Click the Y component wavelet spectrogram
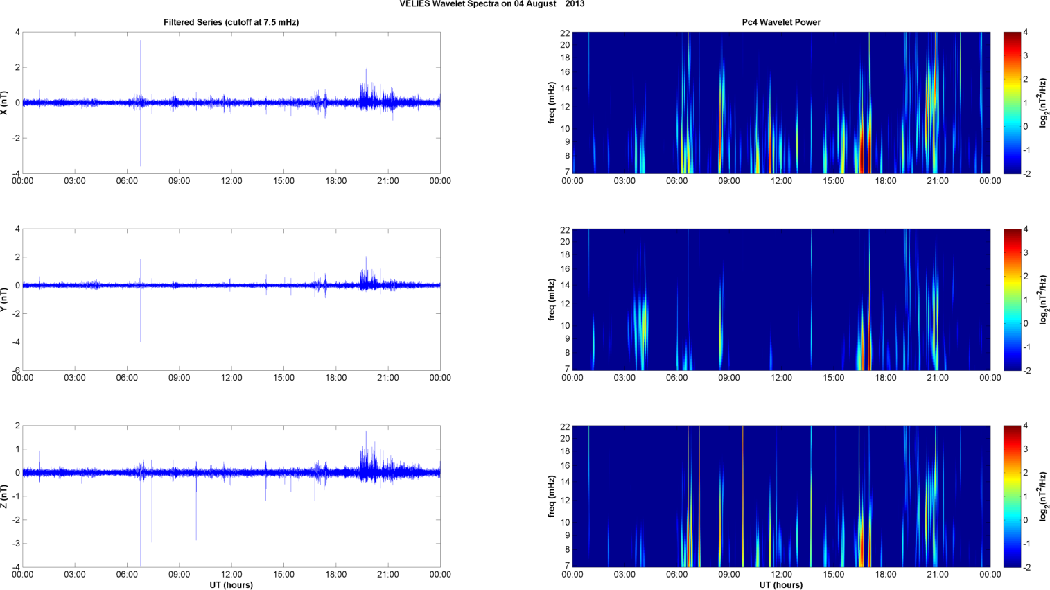The width and height of the screenshot is (1050, 590). pos(781,300)
